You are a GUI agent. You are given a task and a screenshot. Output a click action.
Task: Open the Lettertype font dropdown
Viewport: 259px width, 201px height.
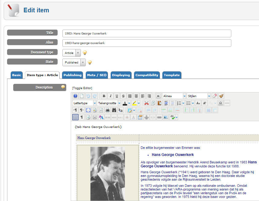84,103
